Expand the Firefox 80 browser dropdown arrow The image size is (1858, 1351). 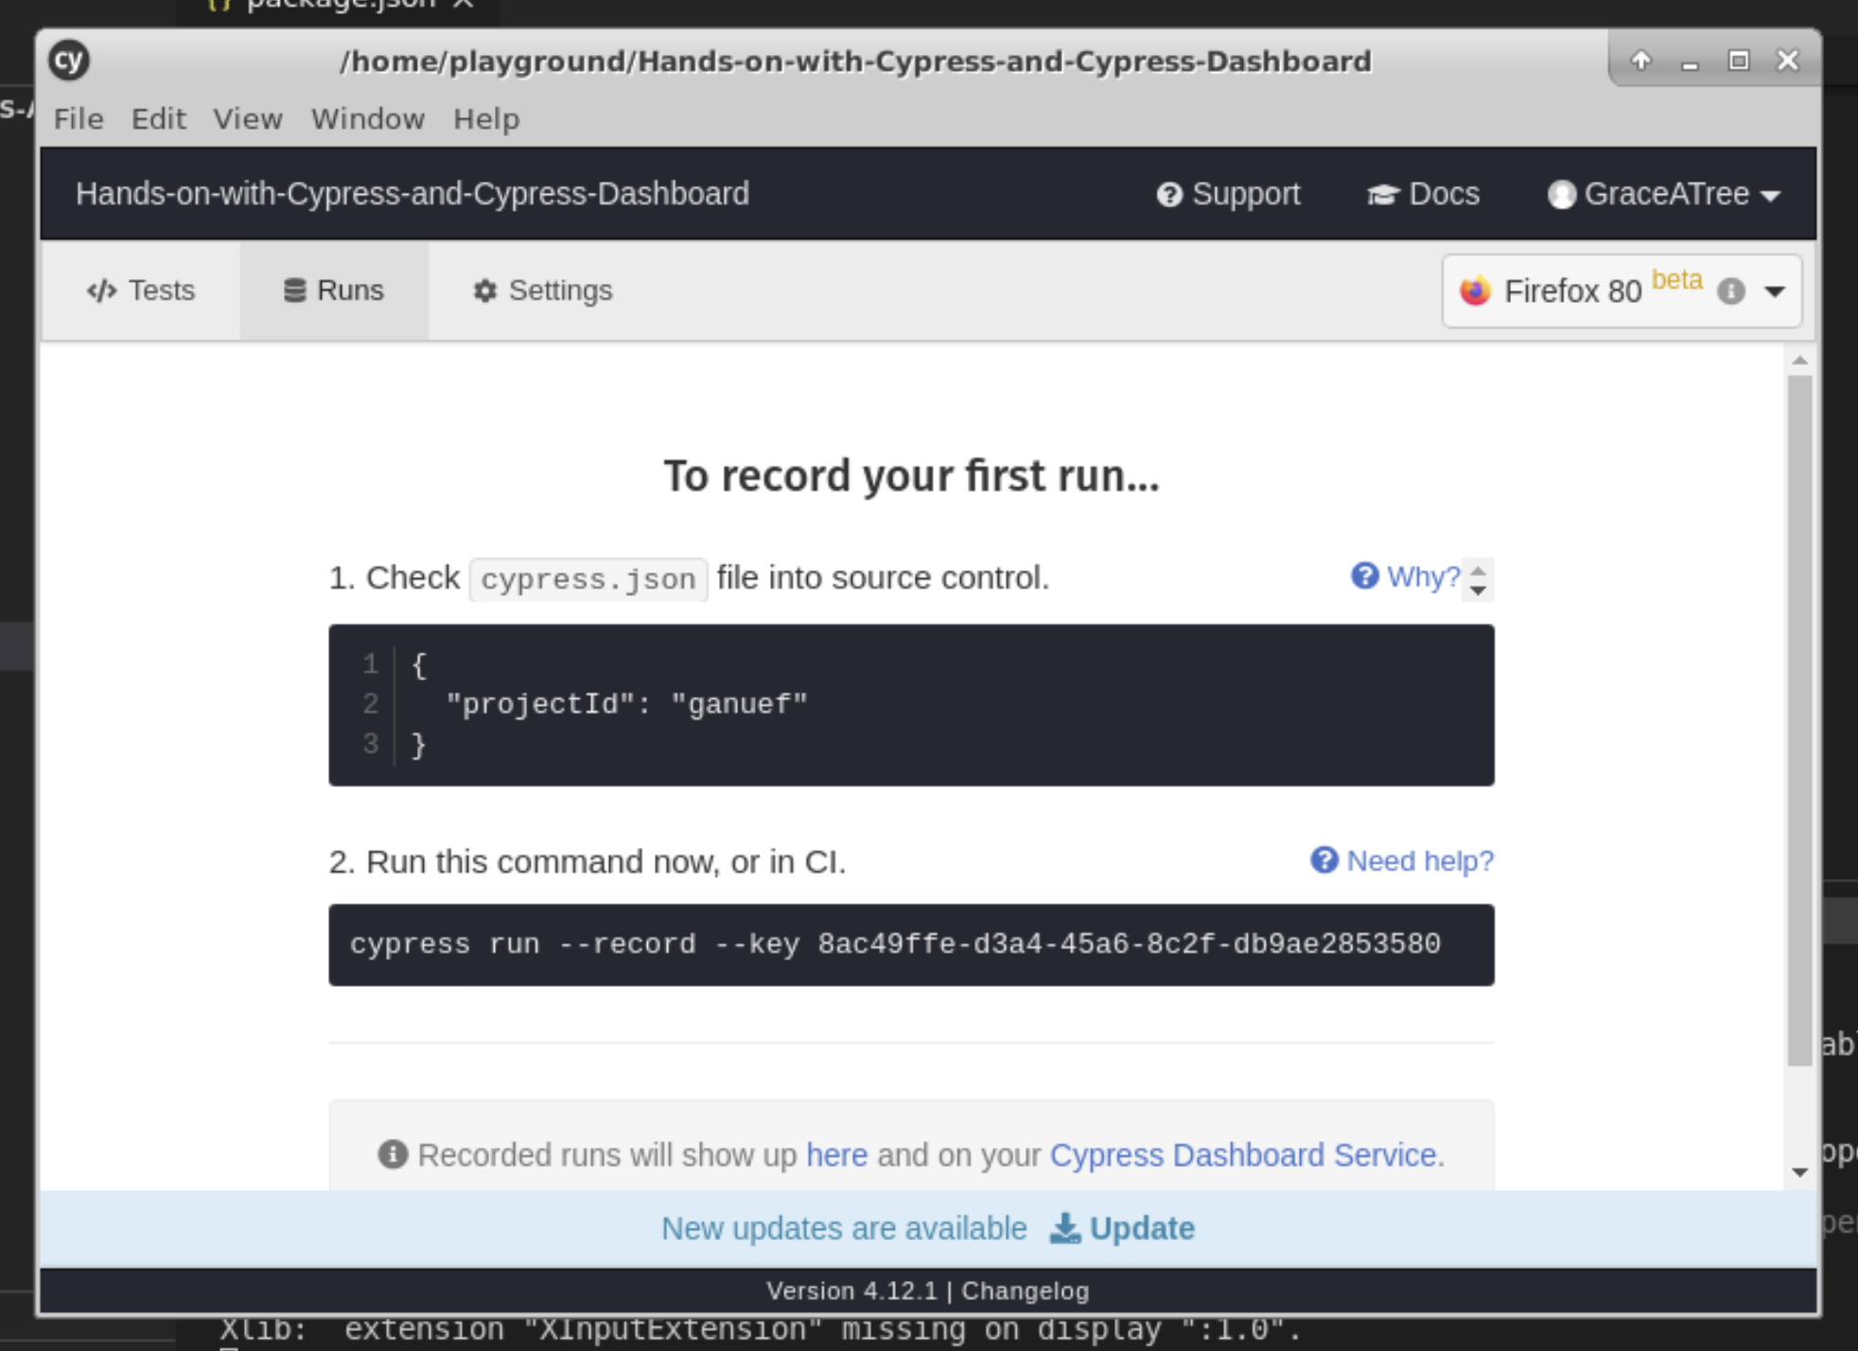(x=1775, y=291)
